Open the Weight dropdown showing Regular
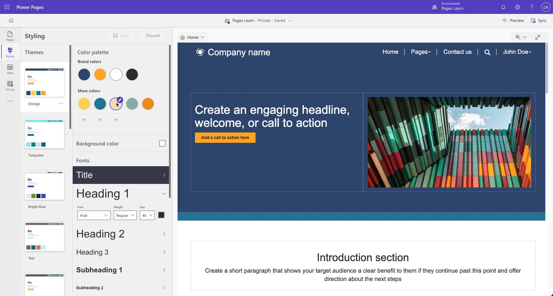The width and height of the screenshot is (553, 296). click(x=125, y=215)
